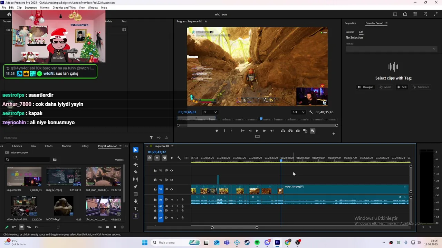This screenshot has height=248, width=442.
Task: Switch Project panel to list view
Action: (x=14, y=227)
